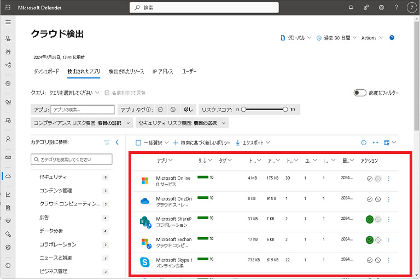Open the Actions dropdown
The width and height of the screenshot is (420, 280).
pos(372,38)
